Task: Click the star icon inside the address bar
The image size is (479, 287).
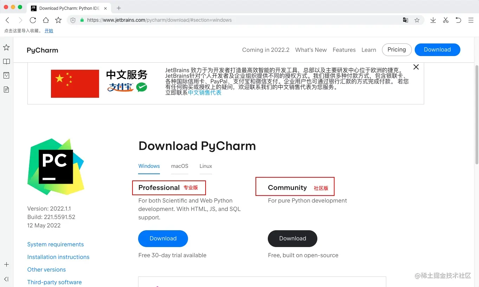Action: pos(417,20)
